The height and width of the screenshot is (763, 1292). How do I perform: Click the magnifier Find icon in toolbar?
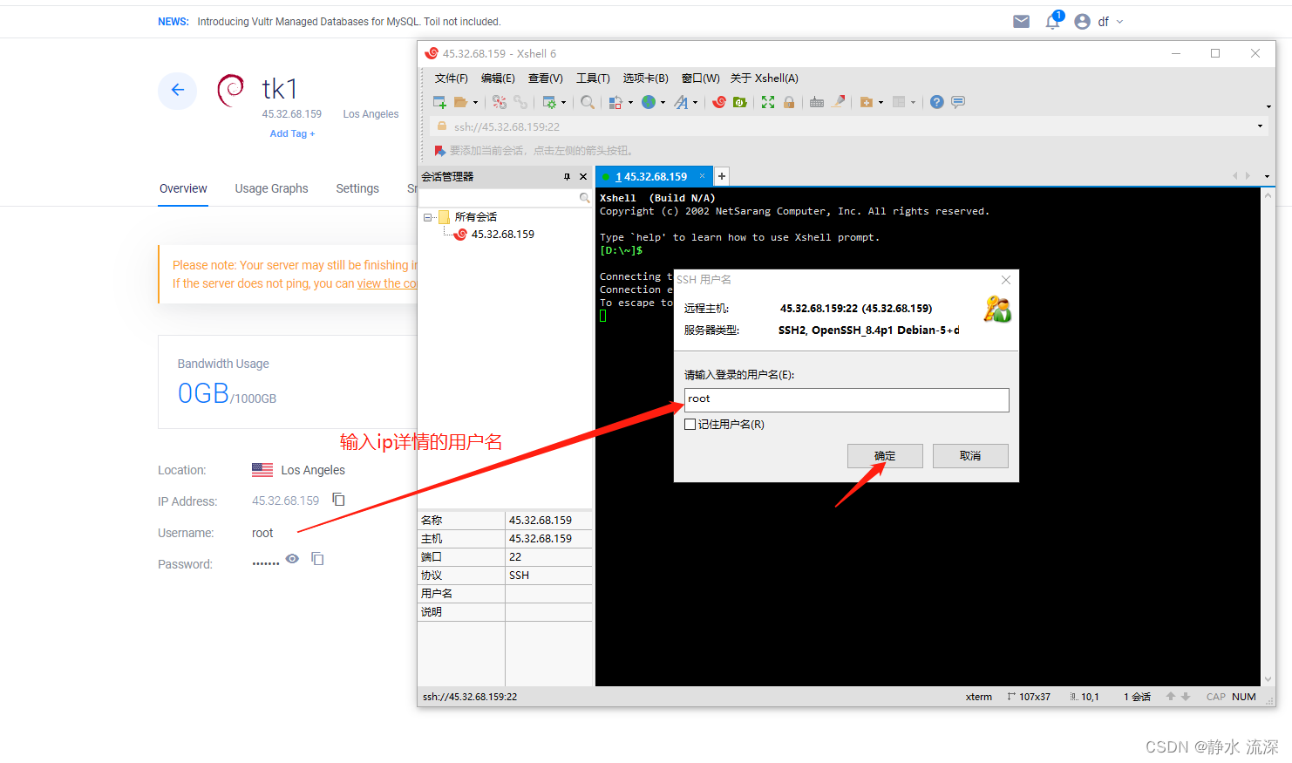pos(588,102)
